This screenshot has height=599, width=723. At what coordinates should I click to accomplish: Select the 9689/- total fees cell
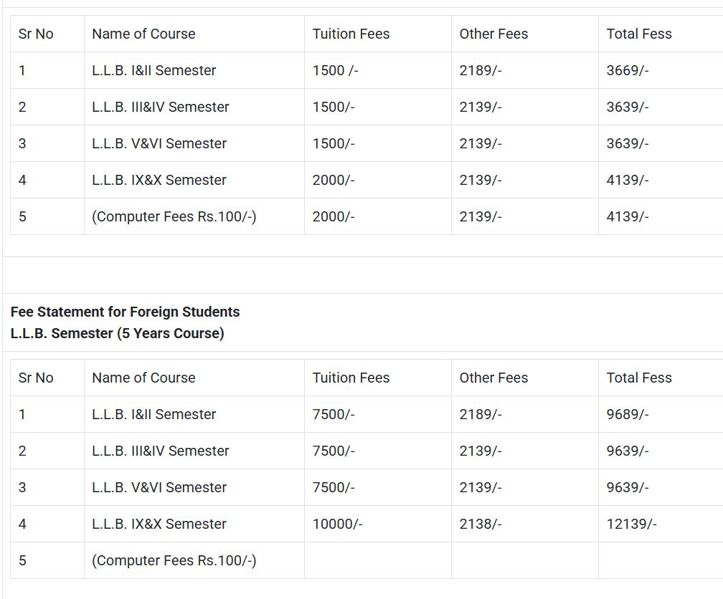coord(628,414)
